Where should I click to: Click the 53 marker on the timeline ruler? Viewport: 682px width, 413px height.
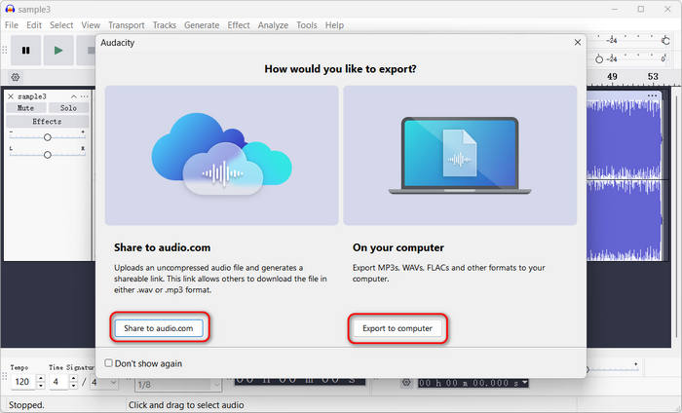[x=653, y=77]
